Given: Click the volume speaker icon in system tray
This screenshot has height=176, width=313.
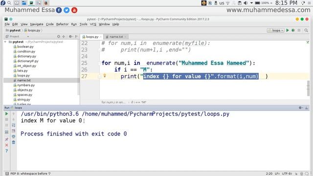Looking at the screenshot, I should 246,3.
